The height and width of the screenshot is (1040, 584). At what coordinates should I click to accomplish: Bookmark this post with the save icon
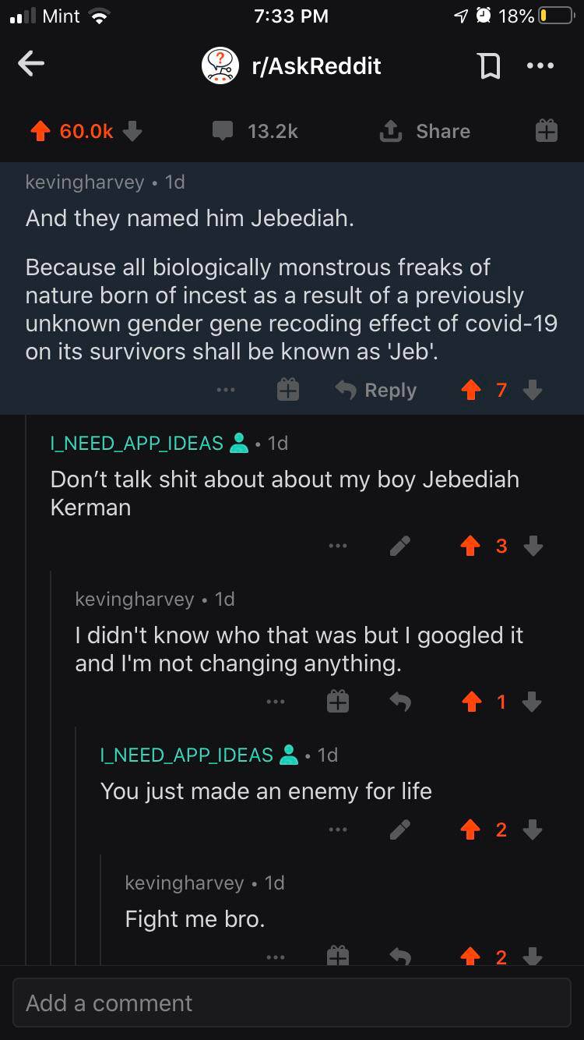(x=489, y=66)
